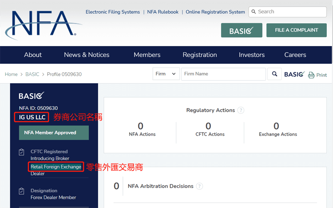333x208 pixels.
Task: Click BASIC logo next to Print
Action: coord(294,75)
